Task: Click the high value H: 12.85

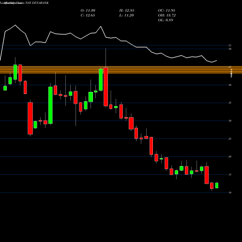Action: [127, 11]
